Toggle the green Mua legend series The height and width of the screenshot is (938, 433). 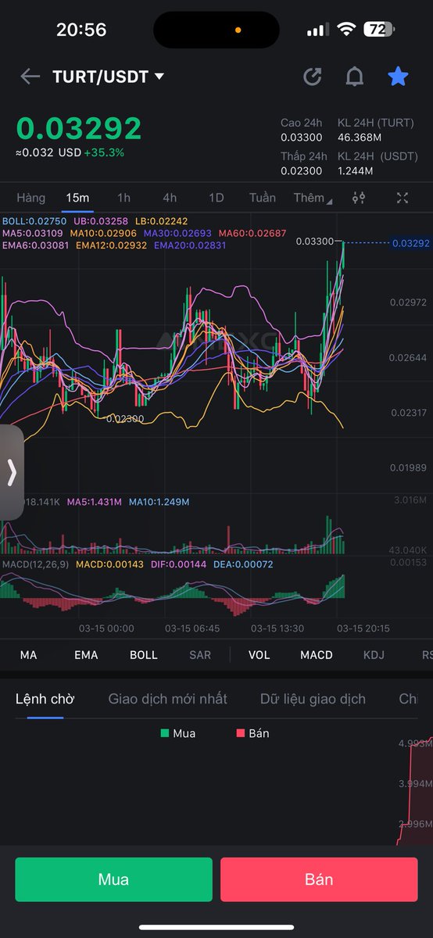(x=178, y=733)
